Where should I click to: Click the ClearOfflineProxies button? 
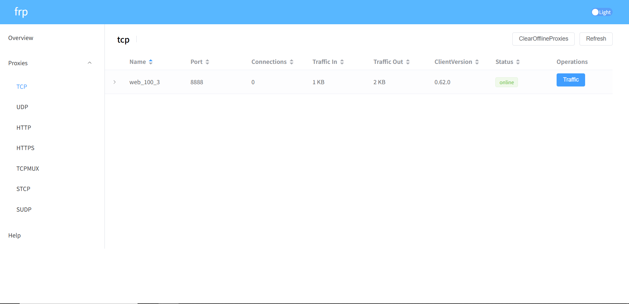coord(543,39)
